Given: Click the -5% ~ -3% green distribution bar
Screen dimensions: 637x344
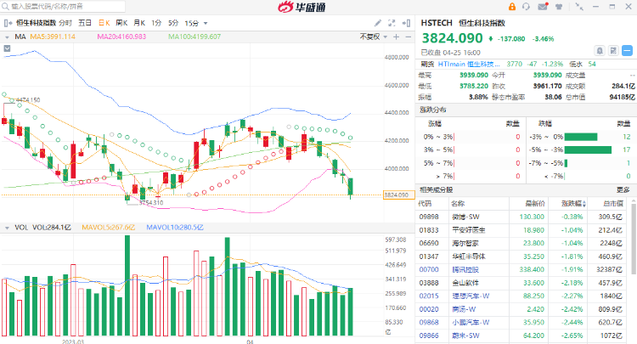Looking at the screenshot, I should point(586,149).
